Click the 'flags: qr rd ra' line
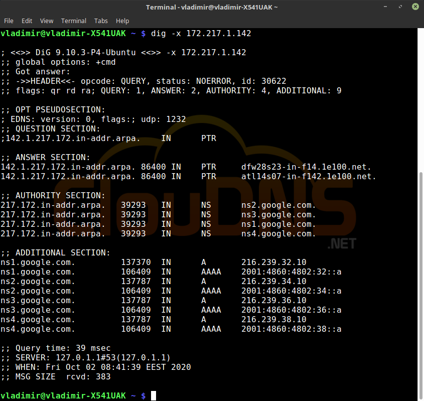Screen dimensions: 424x401 click(x=171, y=90)
